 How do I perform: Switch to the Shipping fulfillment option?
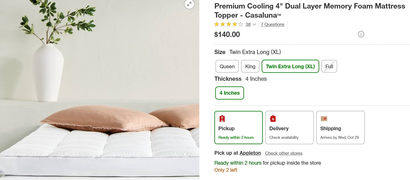coord(340,127)
